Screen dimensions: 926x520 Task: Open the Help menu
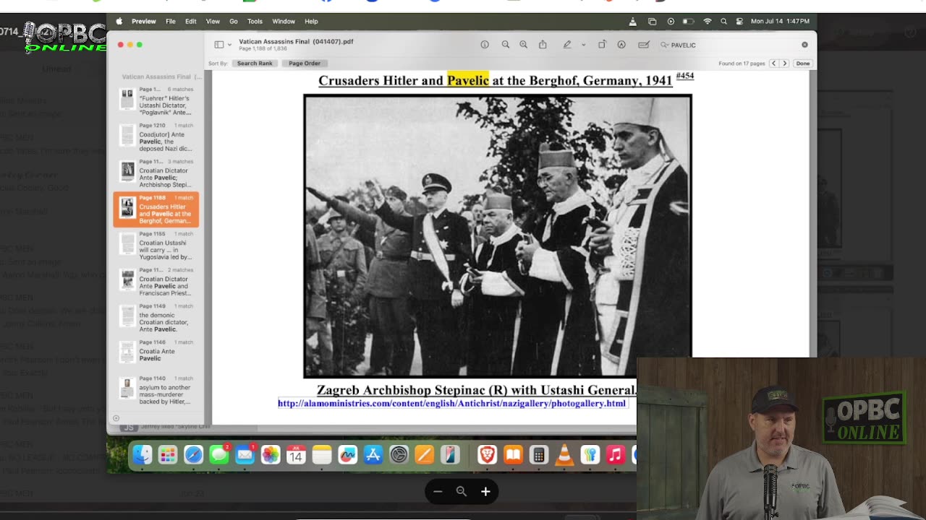tap(311, 22)
